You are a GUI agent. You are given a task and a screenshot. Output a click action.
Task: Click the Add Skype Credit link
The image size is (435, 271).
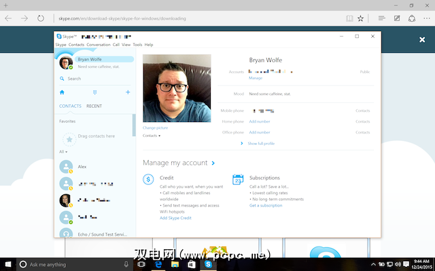(175, 218)
